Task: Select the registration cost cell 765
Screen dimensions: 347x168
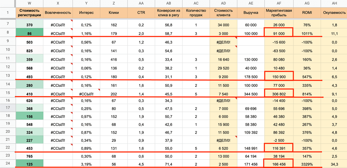Action: click(x=29, y=156)
